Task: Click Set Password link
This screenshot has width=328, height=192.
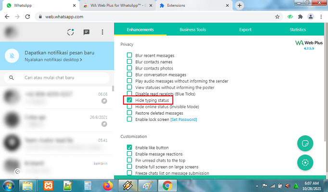Action: click(184, 120)
